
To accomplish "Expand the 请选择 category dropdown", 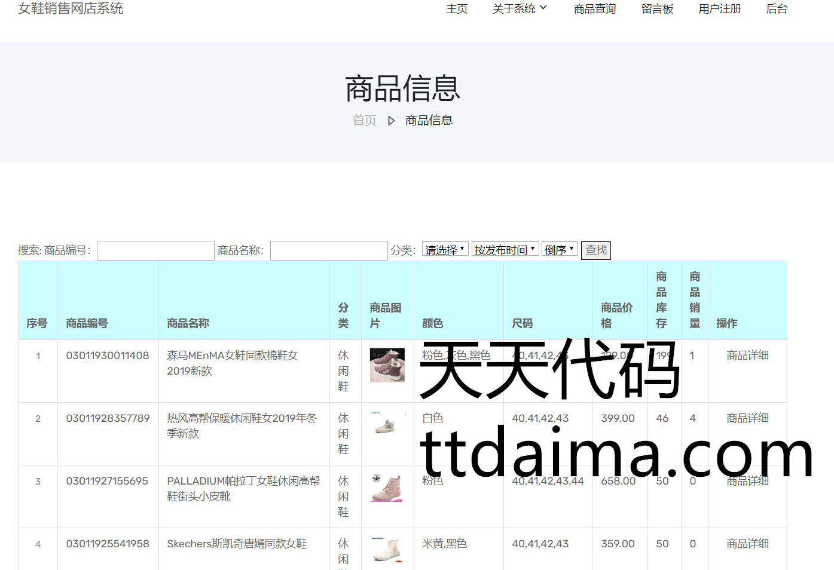I will click(445, 250).
